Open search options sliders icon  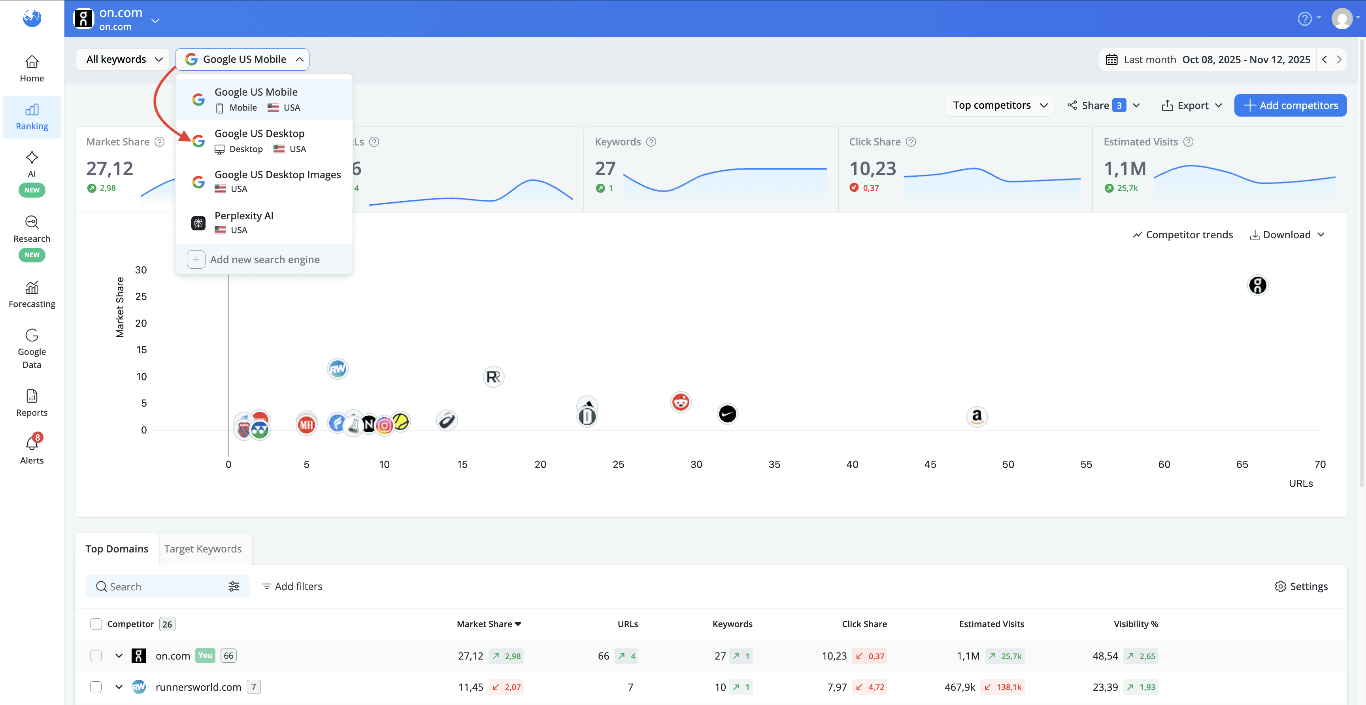tap(234, 586)
